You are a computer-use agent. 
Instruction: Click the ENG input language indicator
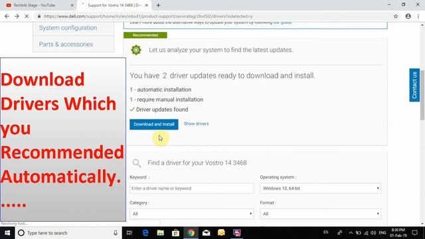click(x=382, y=233)
